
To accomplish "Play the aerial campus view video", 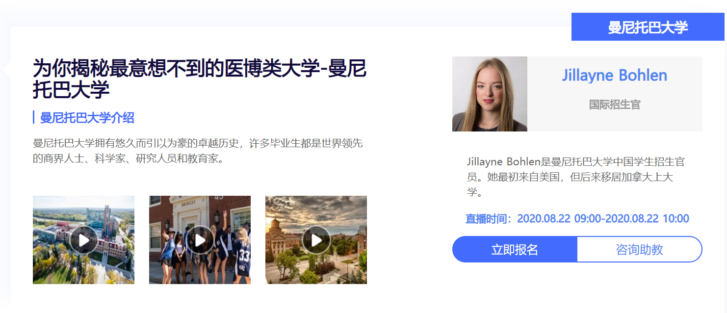I will pos(83,240).
